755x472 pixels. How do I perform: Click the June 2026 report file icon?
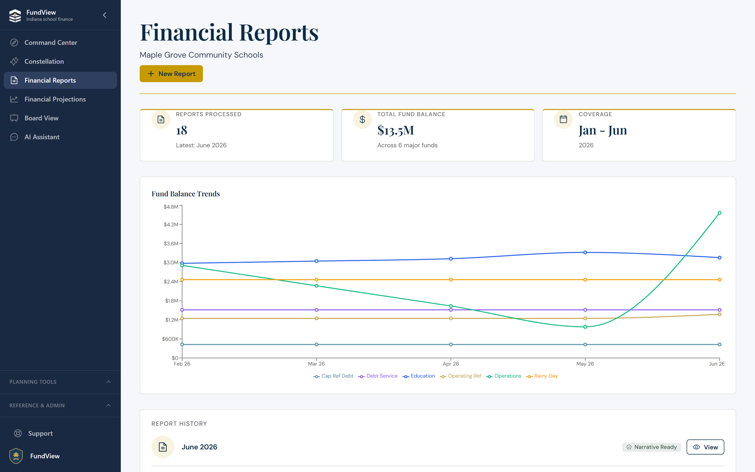pos(163,447)
